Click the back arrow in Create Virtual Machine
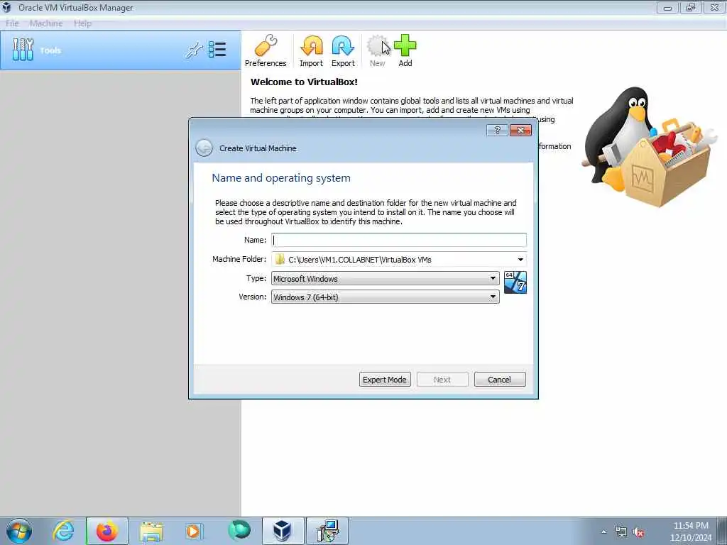The height and width of the screenshot is (545, 727). 204,148
